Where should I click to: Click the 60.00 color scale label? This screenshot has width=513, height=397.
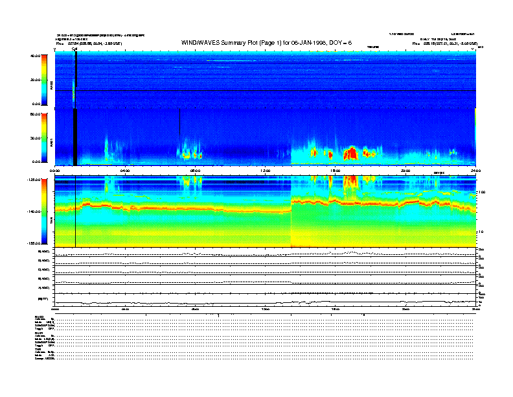click(35, 114)
